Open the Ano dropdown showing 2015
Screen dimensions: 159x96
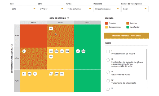[24, 9]
